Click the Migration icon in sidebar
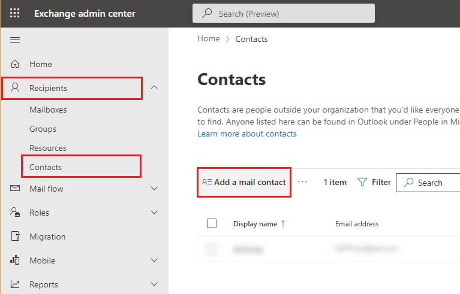460x294 pixels. tap(16, 237)
